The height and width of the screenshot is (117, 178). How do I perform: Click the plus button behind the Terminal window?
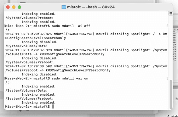coord(20,110)
